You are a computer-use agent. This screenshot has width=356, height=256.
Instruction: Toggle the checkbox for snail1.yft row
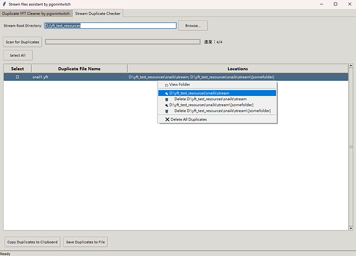pyautogui.click(x=17, y=77)
